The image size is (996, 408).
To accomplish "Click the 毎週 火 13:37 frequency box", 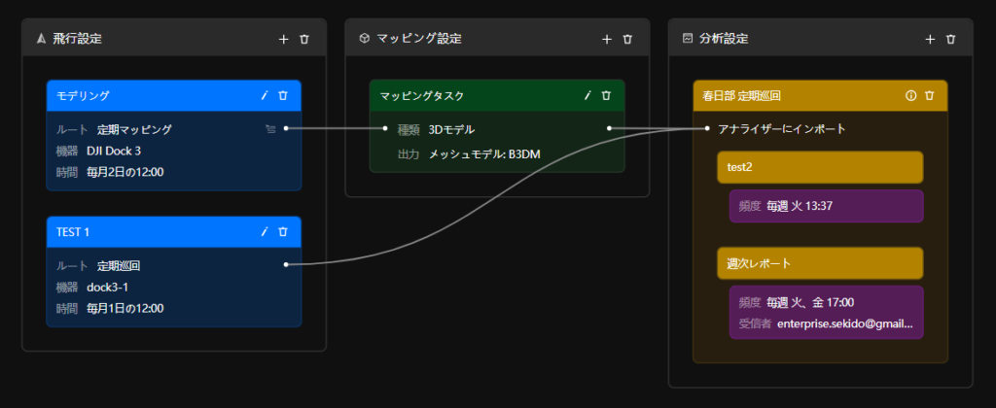I will click(825, 206).
